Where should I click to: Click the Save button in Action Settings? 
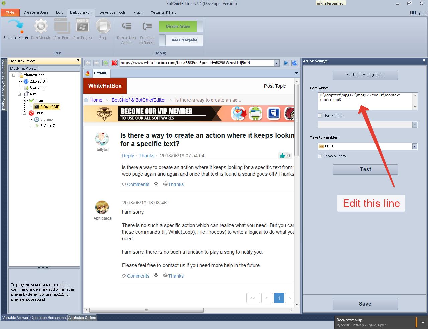coord(365,304)
